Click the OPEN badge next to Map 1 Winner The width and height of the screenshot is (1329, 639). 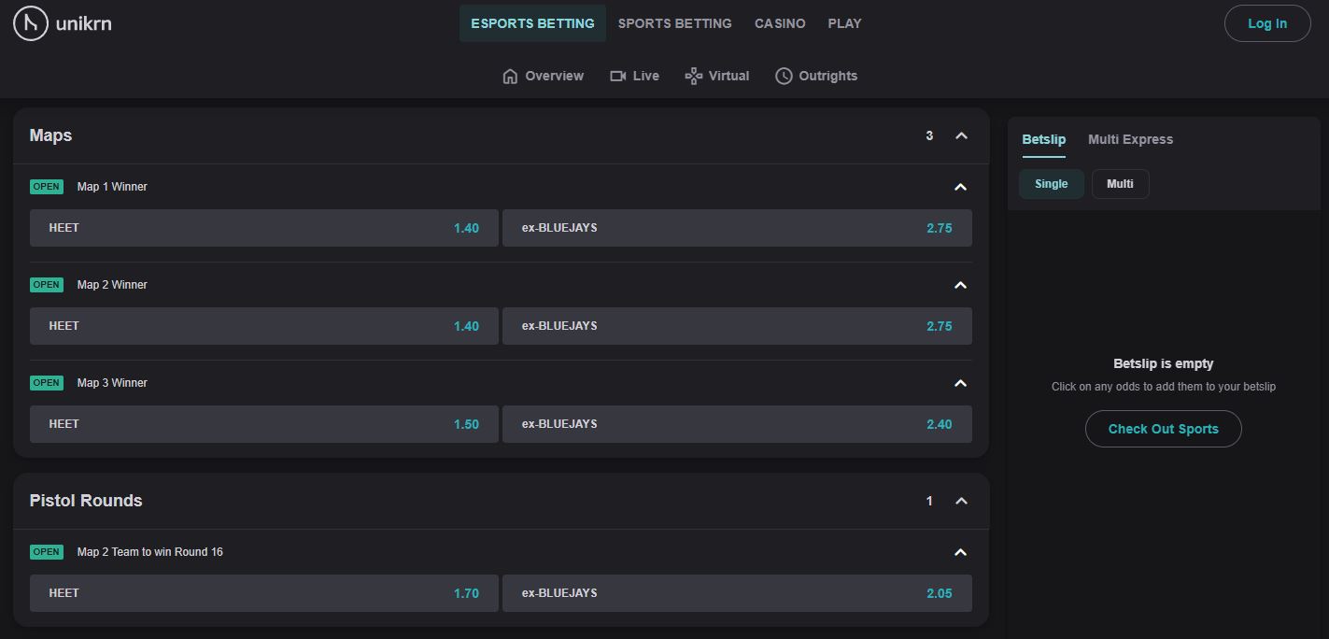pyautogui.click(x=46, y=187)
